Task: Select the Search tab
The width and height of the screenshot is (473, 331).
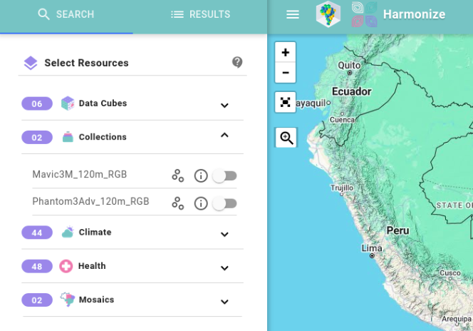Action: 66,15
